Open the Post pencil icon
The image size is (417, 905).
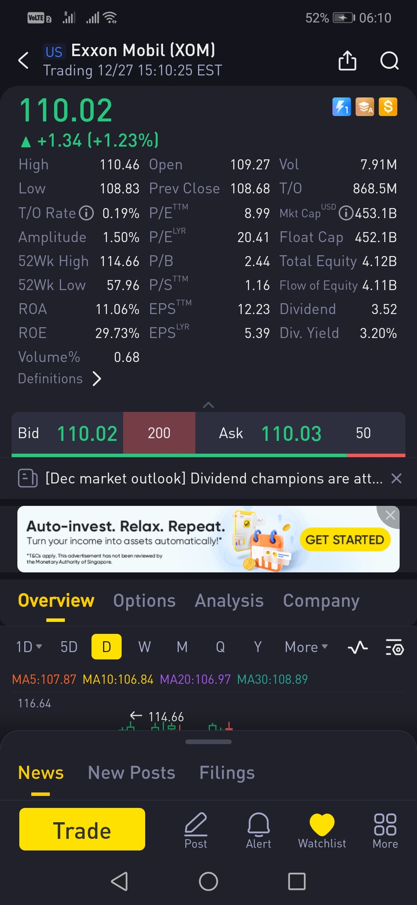pos(196,830)
